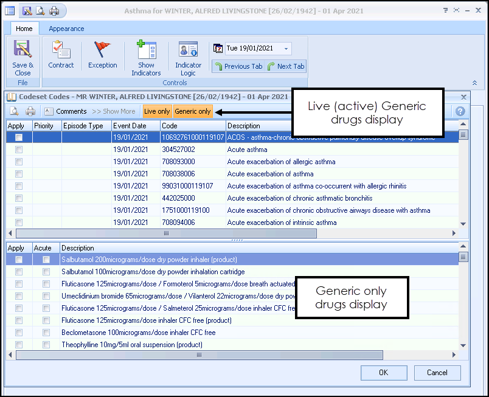Click the help question mark icon
Viewport: 489px width, 397px height.
(x=460, y=111)
